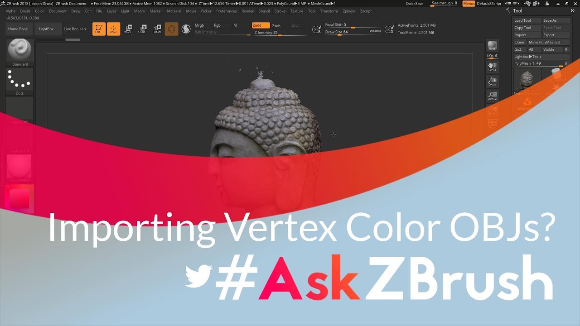Click the draw size D brush icon
580x326 pixels.
point(389,29)
